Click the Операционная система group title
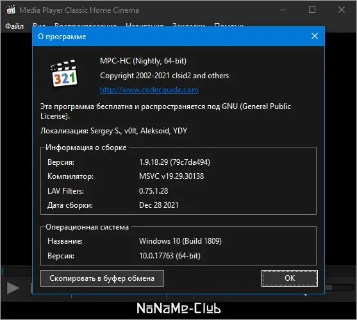The height and width of the screenshot is (320, 357). (87, 227)
